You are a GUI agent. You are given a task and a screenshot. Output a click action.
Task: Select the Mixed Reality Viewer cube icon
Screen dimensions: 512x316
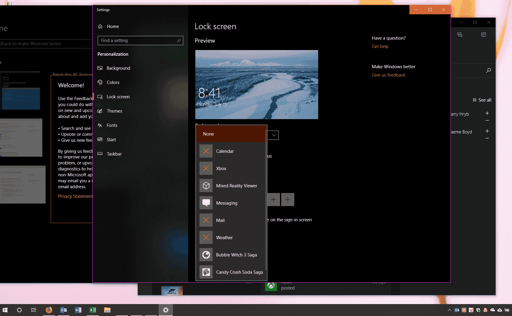tap(206, 186)
